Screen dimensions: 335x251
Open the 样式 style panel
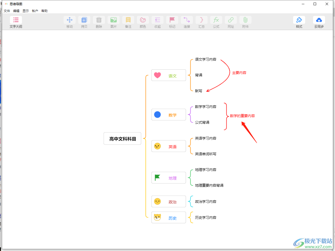(x=299, y=22)
